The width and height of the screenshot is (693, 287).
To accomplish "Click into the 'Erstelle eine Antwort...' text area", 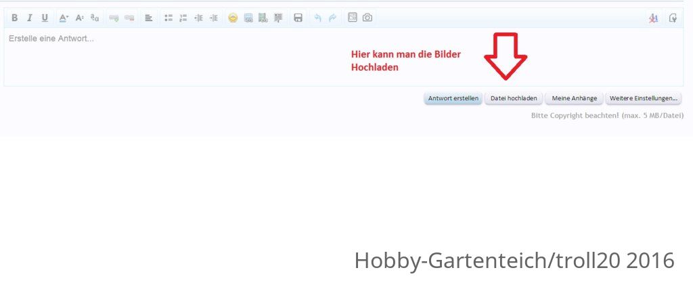I will click(x=343, y=57).
